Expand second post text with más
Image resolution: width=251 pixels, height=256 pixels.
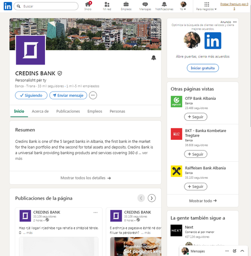point(147,233)
